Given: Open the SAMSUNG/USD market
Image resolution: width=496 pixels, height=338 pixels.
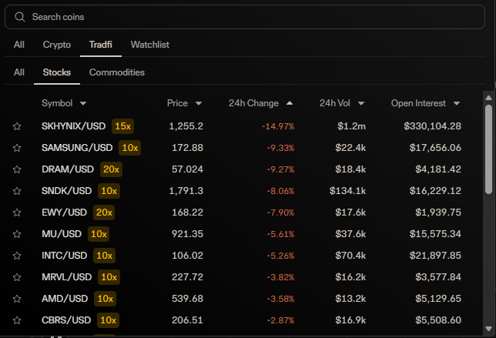Looking at the screenshot, I should tap(77, 148).
